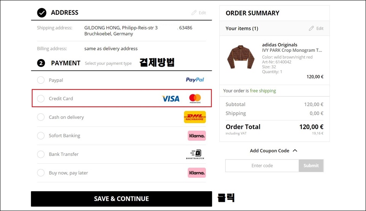Open the IVY PARK jacket thumbnail

(x=241, y=57)
